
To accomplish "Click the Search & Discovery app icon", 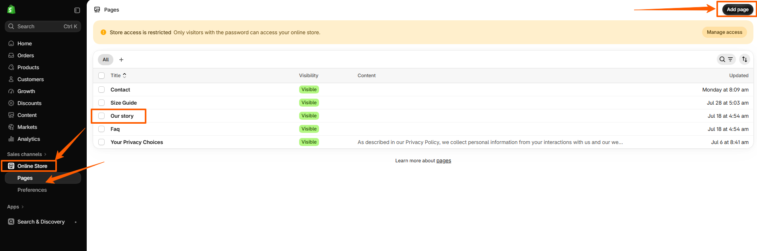I will pyautogui.click(x=11, y=222).
